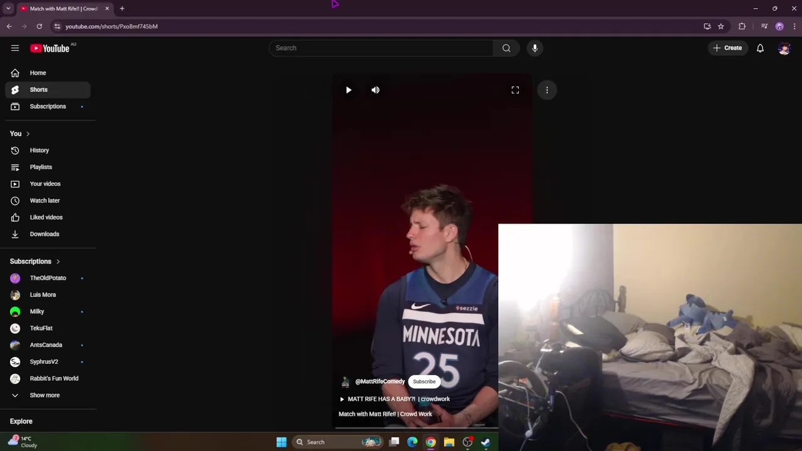Screen dimensions: 802x451
Task: Open Milky channel
Action: pyautogui.click(x=48, y=311)
